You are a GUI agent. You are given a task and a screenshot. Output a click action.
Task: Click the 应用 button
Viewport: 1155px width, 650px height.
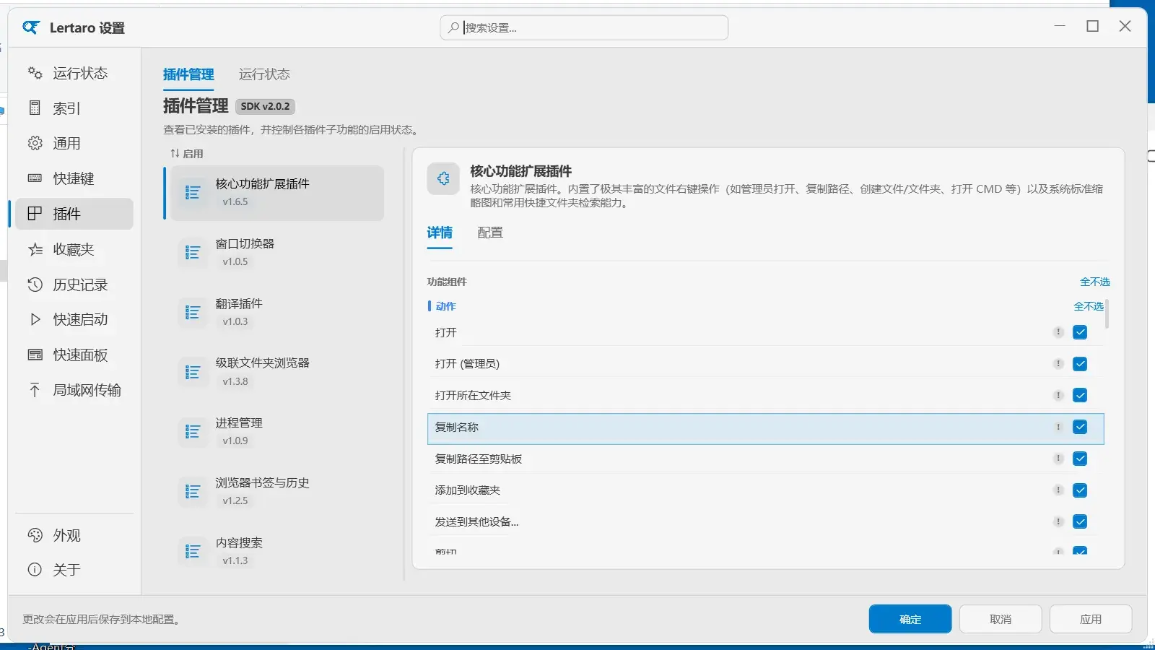click(1091, 619)
